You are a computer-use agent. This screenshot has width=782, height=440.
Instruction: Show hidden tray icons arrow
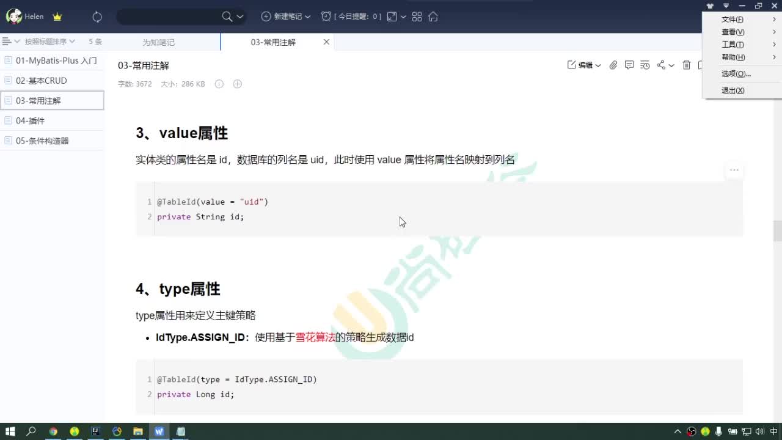coord(678,431)
